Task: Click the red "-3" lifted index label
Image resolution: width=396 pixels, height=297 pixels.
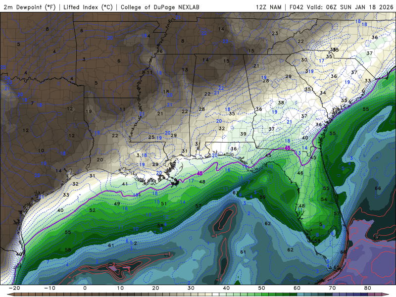Action: (x=128, y=270)
